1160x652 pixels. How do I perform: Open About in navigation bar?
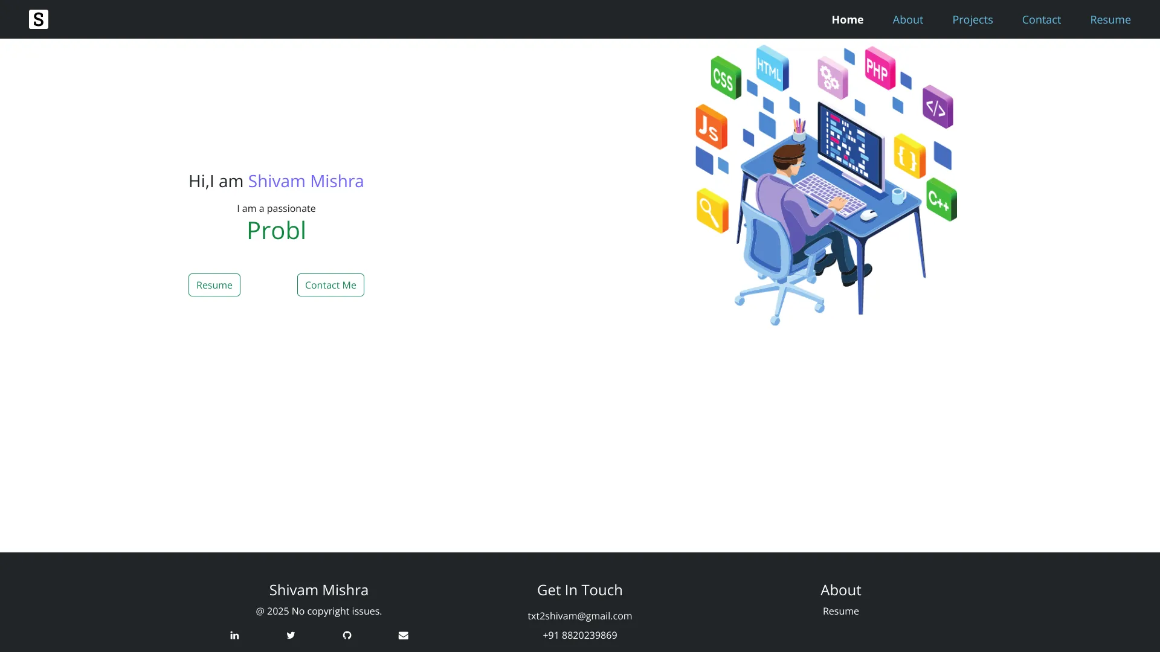pos(907,19)
